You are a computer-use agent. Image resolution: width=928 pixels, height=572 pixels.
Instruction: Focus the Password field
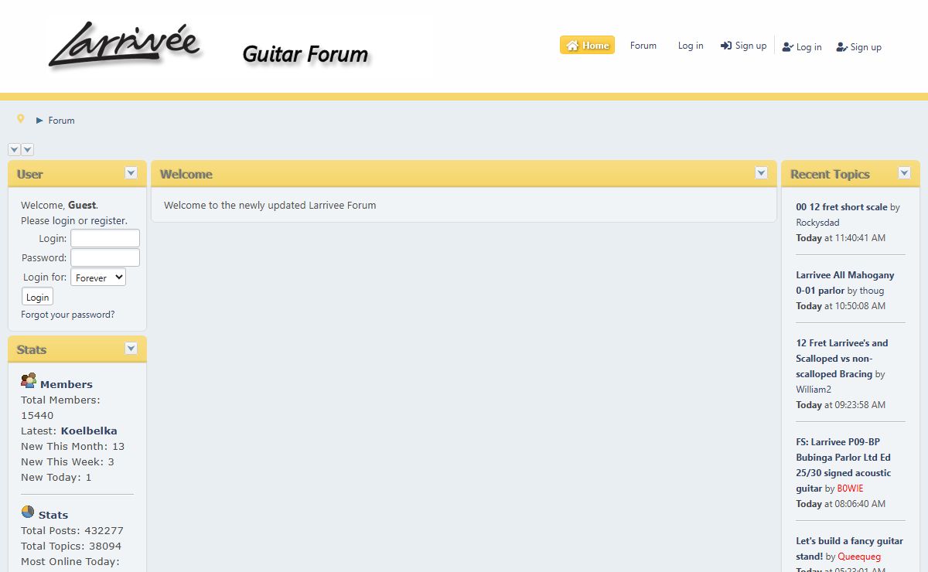(105, 257)
